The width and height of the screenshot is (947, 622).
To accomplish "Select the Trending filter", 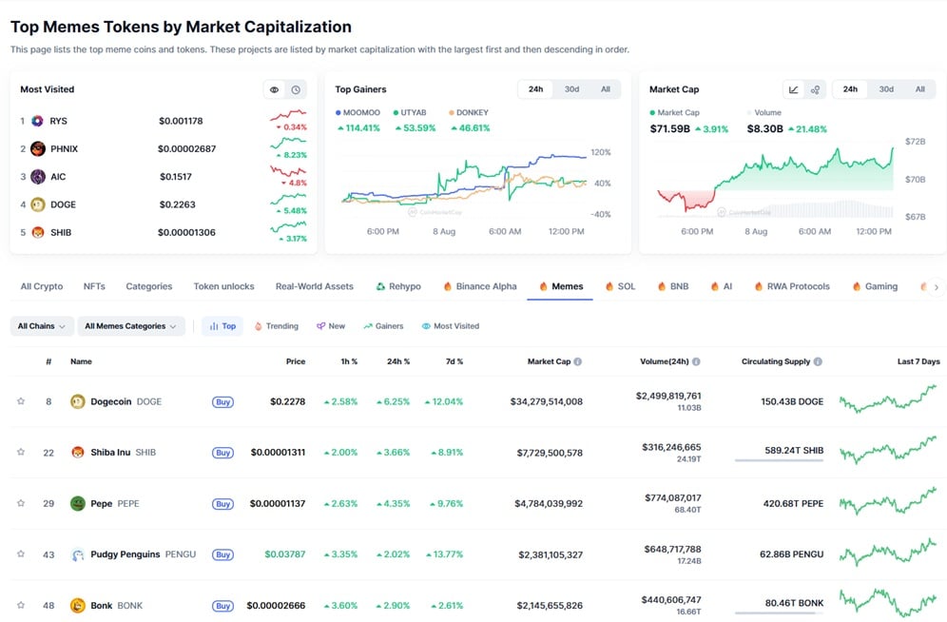I will pos(276,326).
